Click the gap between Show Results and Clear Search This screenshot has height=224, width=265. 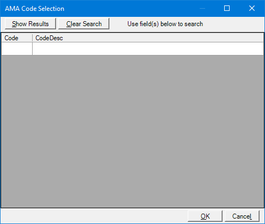(x=57, y=23)
